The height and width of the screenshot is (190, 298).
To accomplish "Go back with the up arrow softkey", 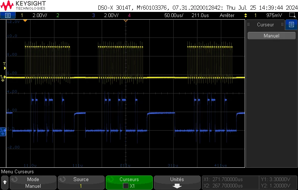I will 5,182.
